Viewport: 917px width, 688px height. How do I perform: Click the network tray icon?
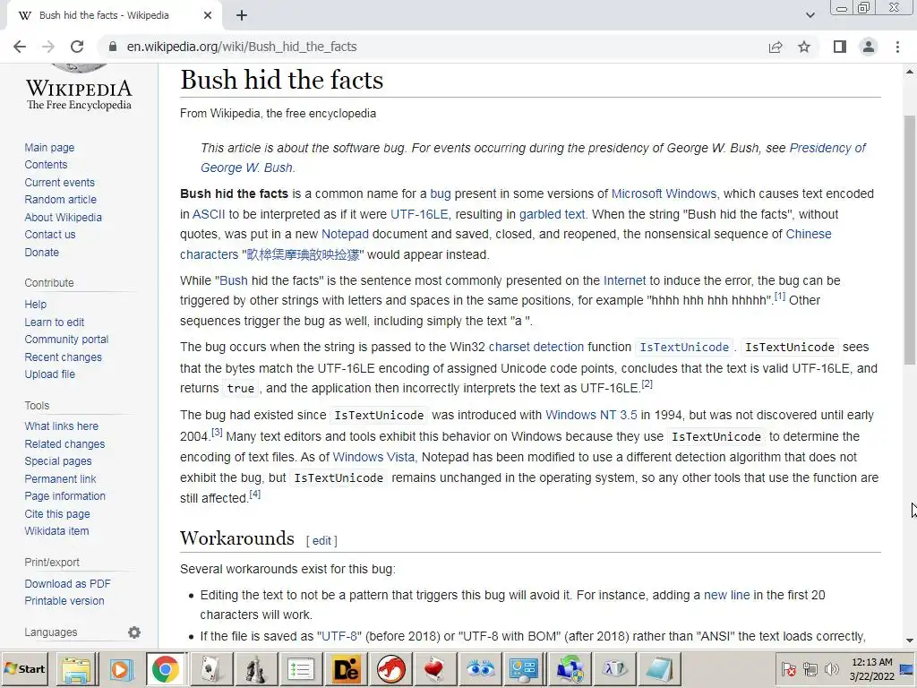point(810,668)
